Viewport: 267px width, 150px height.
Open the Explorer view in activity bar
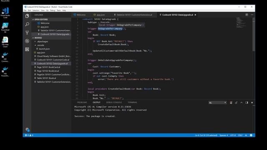(x=27, y=16)
